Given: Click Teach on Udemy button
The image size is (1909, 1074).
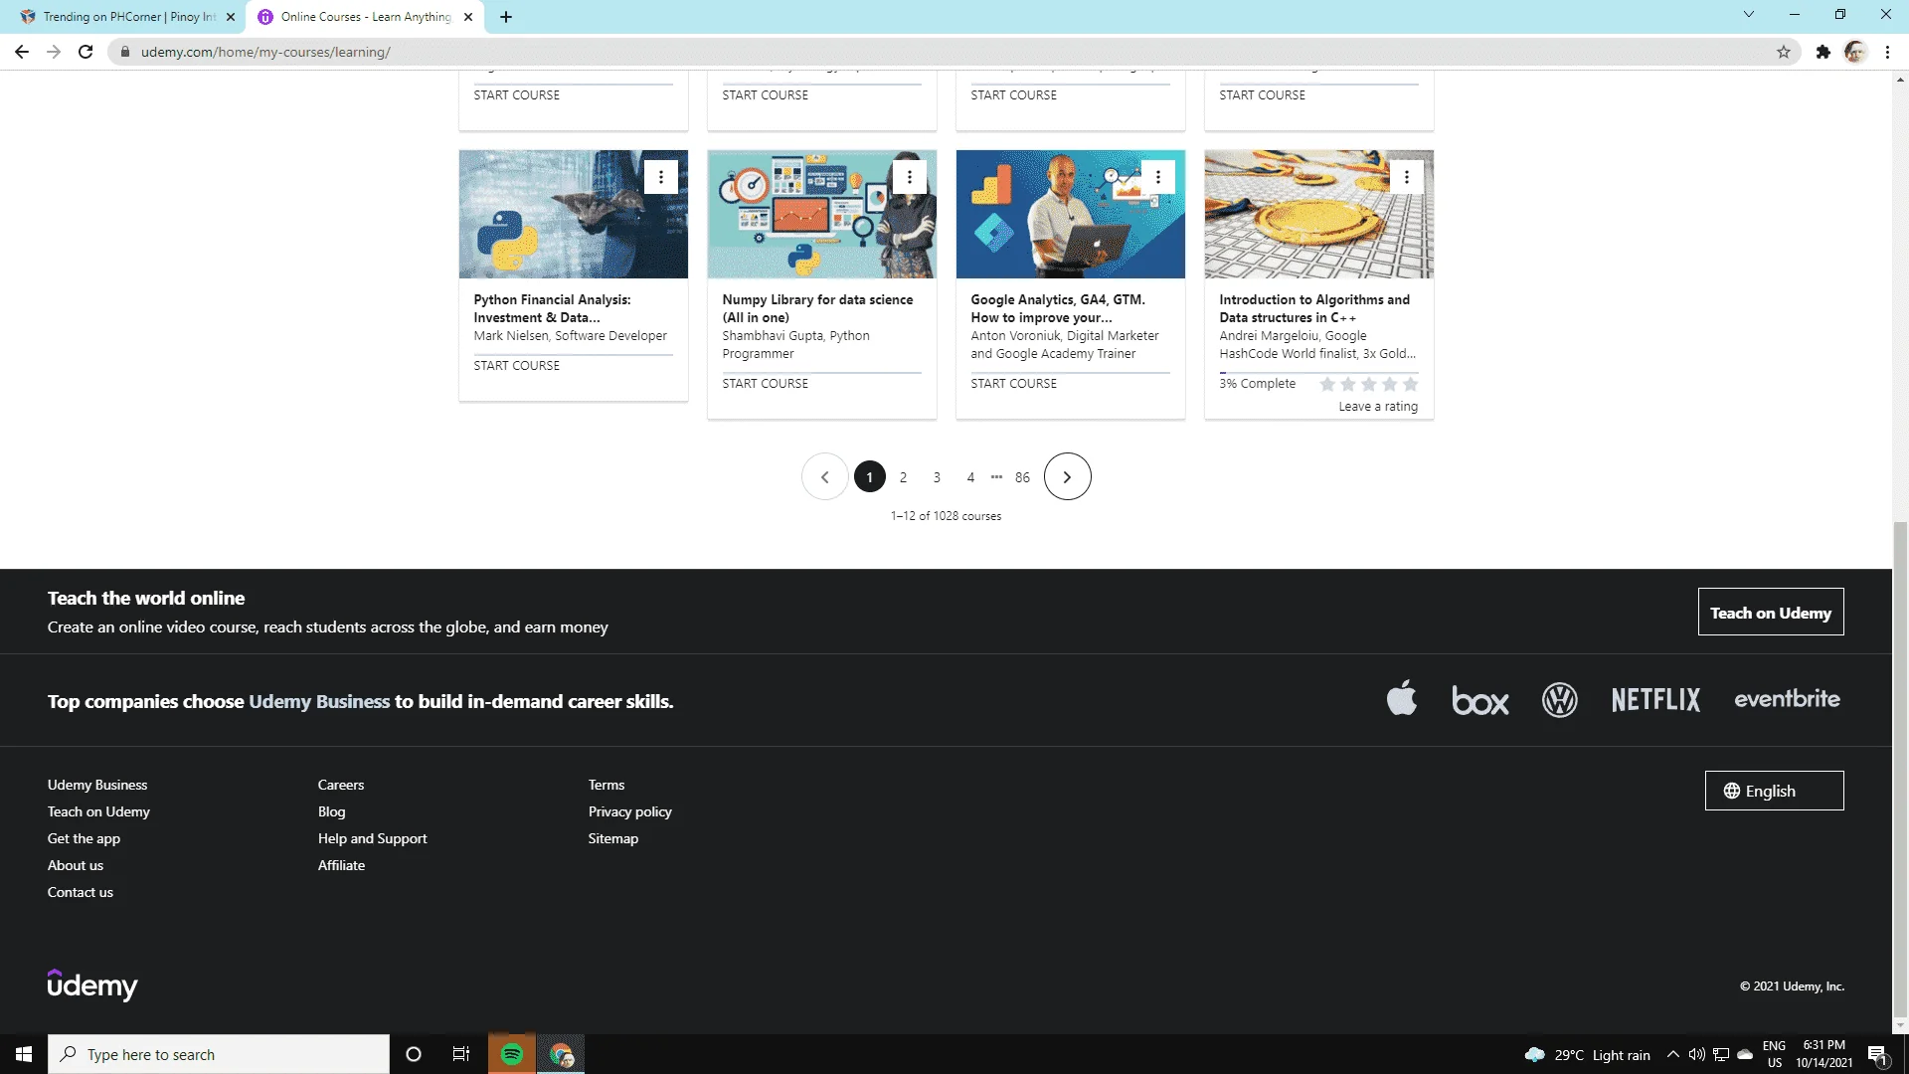Looking at the screenshot, I should tap(1771, 612).
